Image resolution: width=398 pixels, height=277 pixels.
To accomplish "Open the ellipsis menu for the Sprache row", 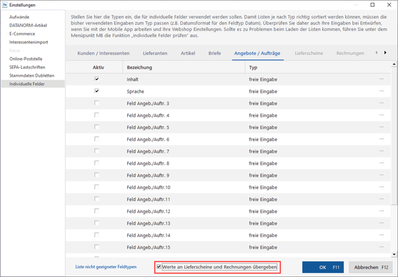I will (381, 91).
